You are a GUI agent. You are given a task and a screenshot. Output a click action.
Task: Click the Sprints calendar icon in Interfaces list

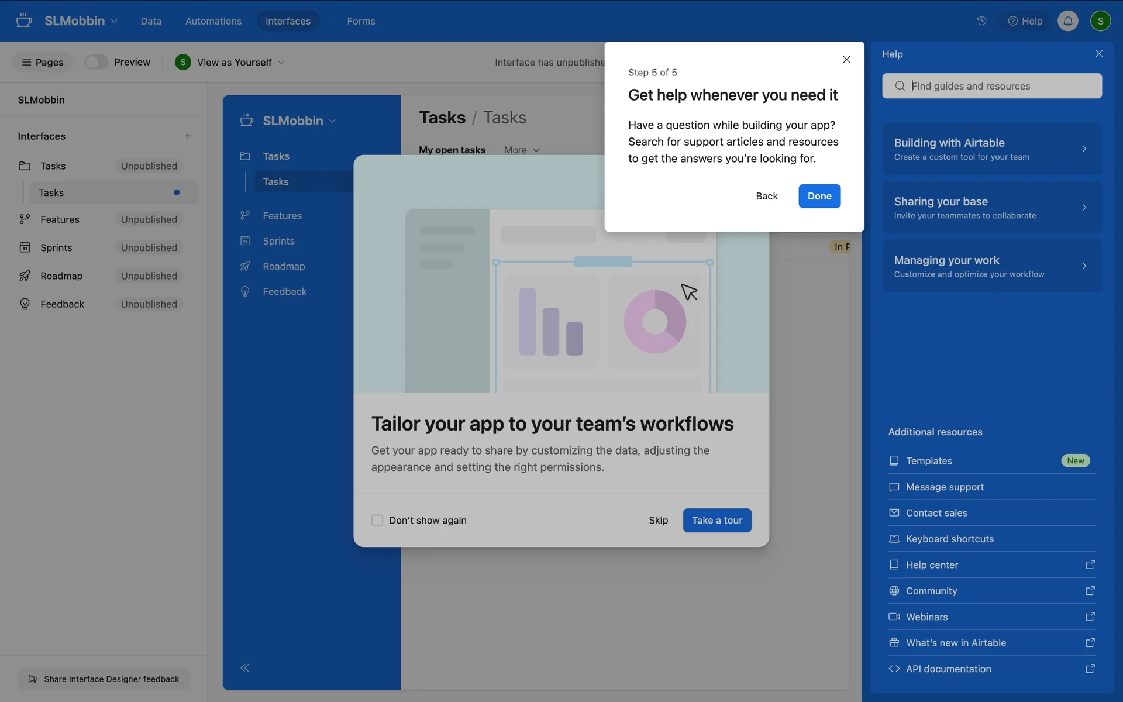click(25, 247)
